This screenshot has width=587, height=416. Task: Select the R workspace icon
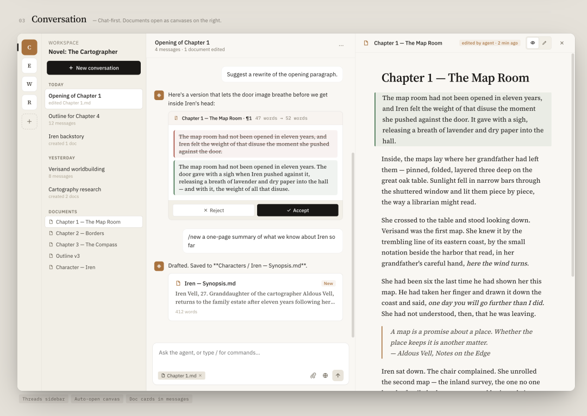[x=29, y=102]
